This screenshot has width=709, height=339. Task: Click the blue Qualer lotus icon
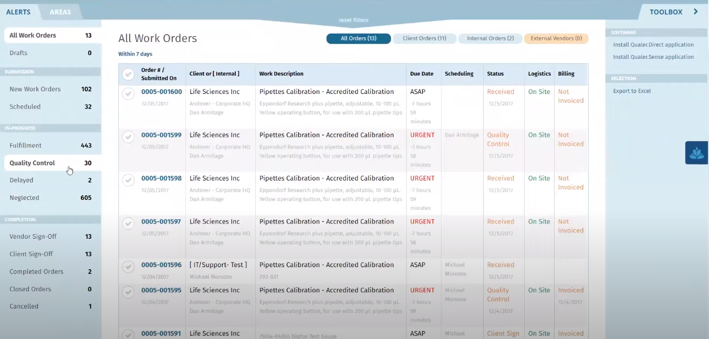[696, 153]
